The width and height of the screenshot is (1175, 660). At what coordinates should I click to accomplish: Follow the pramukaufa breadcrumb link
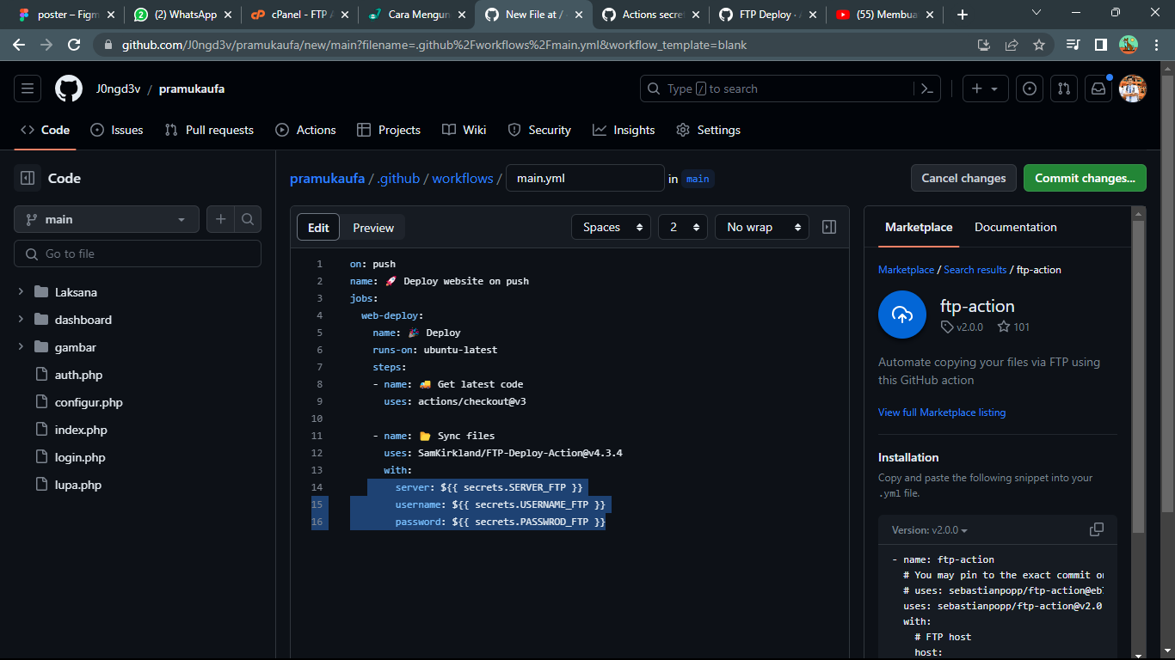[x=327, y=179]
